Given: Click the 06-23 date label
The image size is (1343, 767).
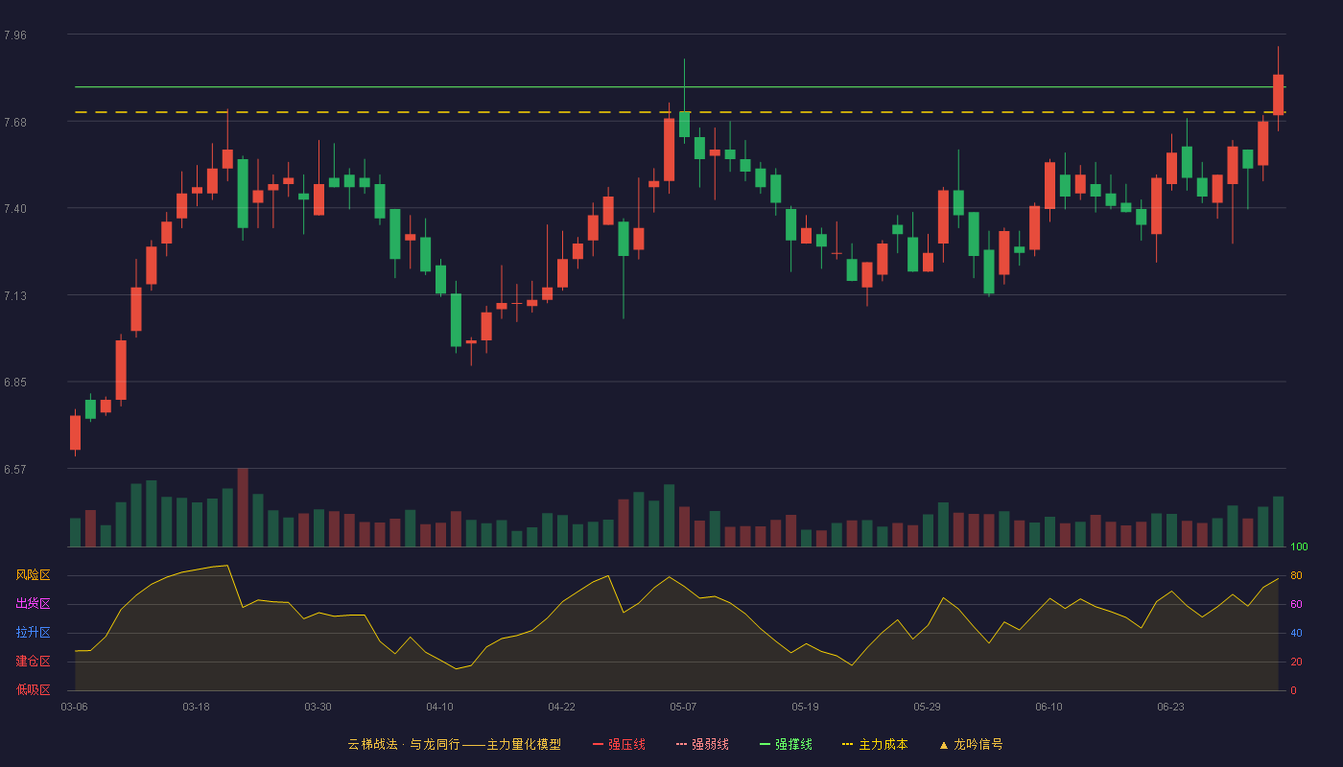Looking at the screenshot, I should click(1170, 707).
